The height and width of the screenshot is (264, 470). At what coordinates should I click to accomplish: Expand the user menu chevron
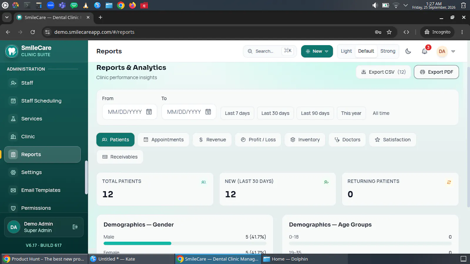pyautogui.click(x=453, y=51)
